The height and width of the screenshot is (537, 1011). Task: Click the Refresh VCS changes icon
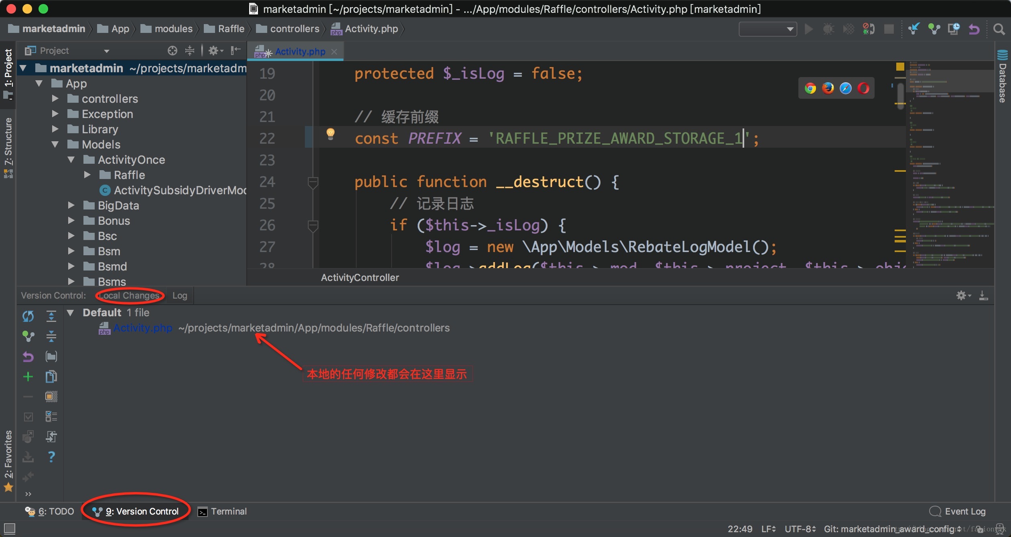click(28, 316)
